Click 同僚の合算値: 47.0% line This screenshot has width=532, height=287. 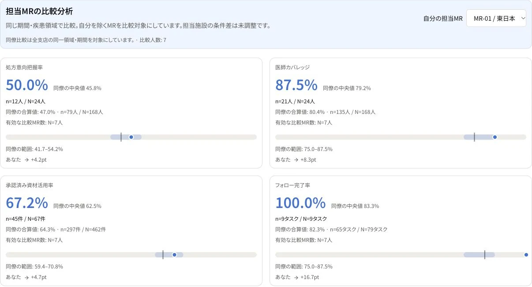(54, 112)
